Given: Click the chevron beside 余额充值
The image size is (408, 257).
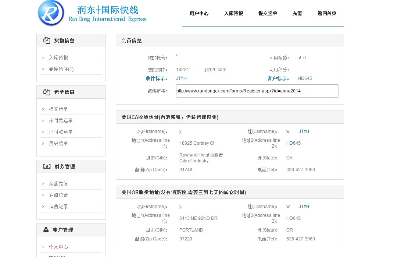Looking at the screenshot, I should point(43,184).
